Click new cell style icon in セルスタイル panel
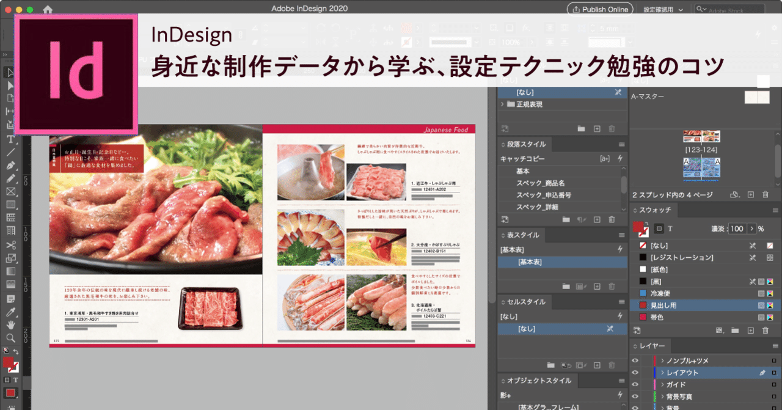782x410 pixels. pos(597,365)
